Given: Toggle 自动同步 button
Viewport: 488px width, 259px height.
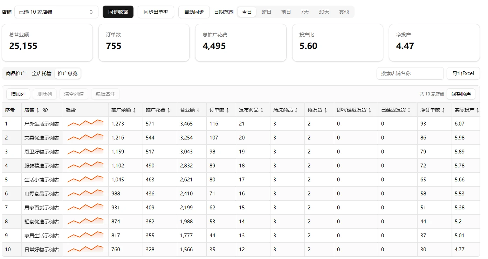Looking at the screenshot, I should [194, 12].
